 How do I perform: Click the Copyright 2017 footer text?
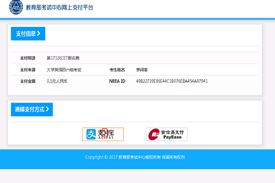[x=135, y=157]
